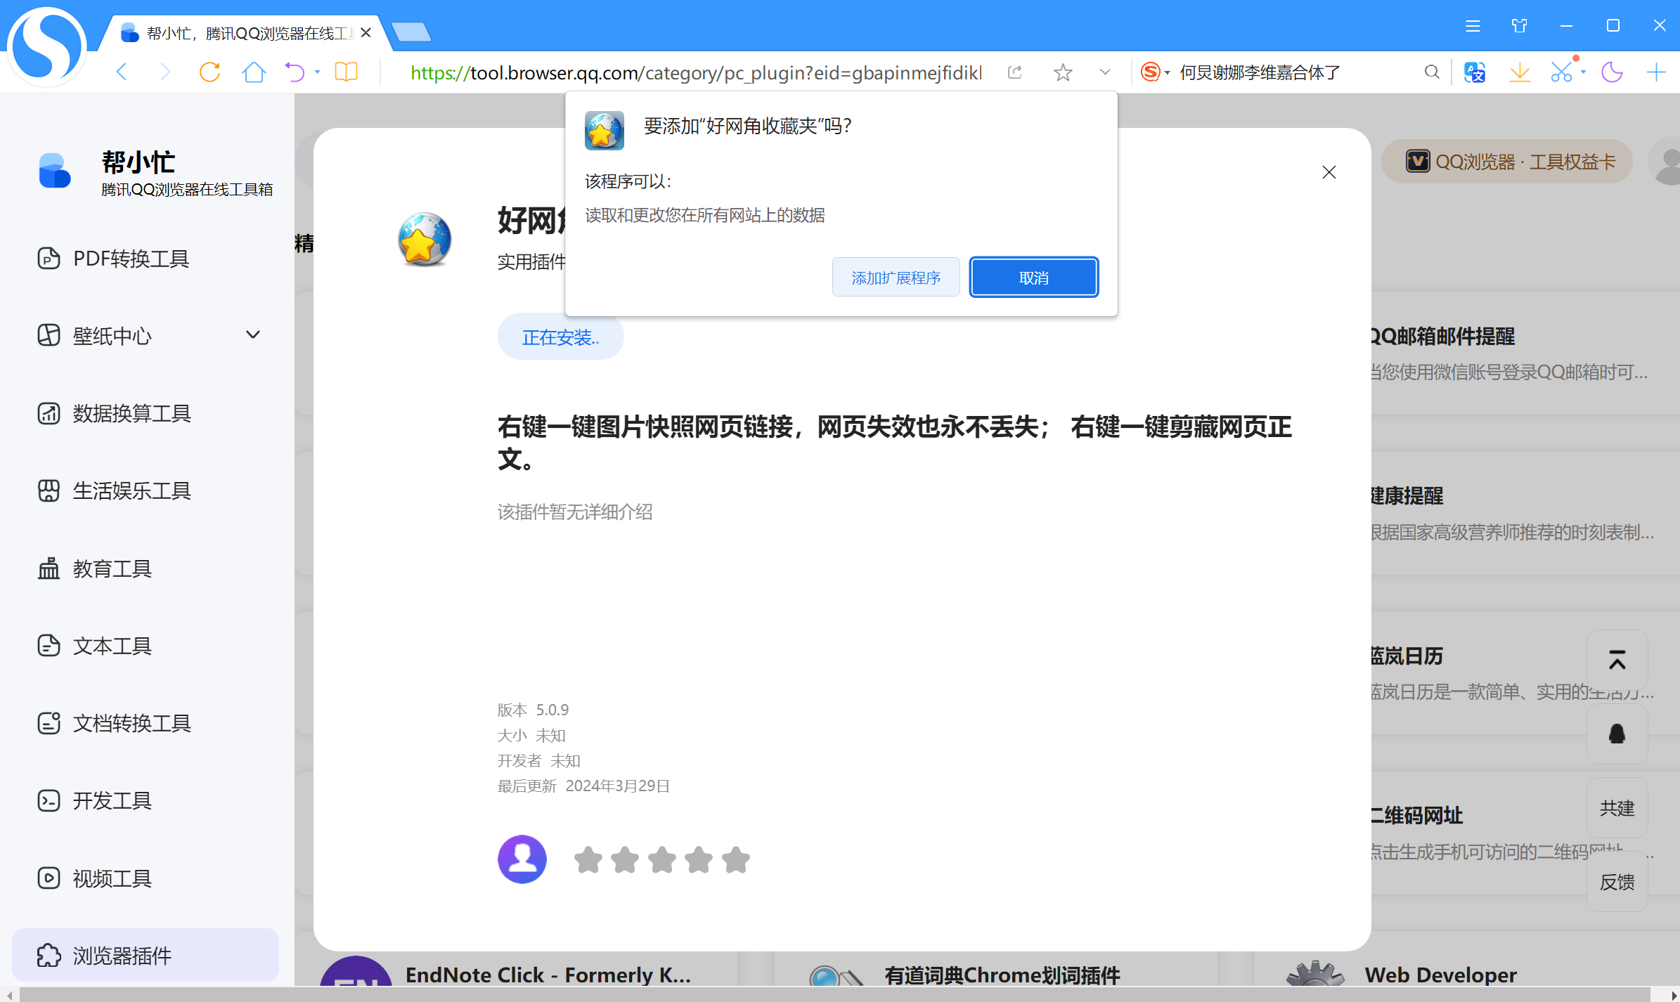Open the bookmarks book icon
The image size is (1680, 1002).
click(x=346, y=72)
